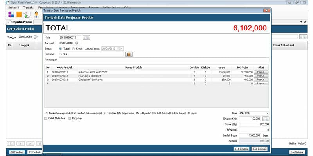
Task: Click the F11 Simpan button
Action: [x=241, y=149]
